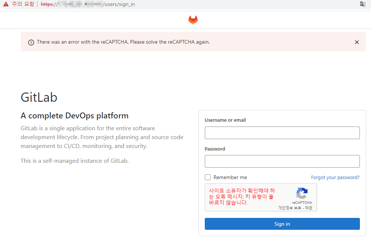Click the URL text in address bar
Image resolution: width=371 pixels, height=239 pixels.
pyautogui.click(x=88, y=4)
